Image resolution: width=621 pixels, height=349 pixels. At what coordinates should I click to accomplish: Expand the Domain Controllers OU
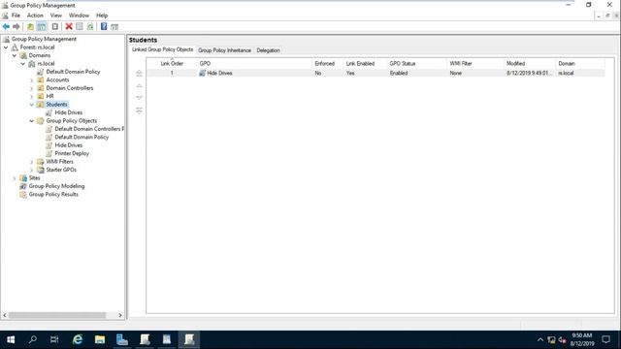[x=32, y=88]
